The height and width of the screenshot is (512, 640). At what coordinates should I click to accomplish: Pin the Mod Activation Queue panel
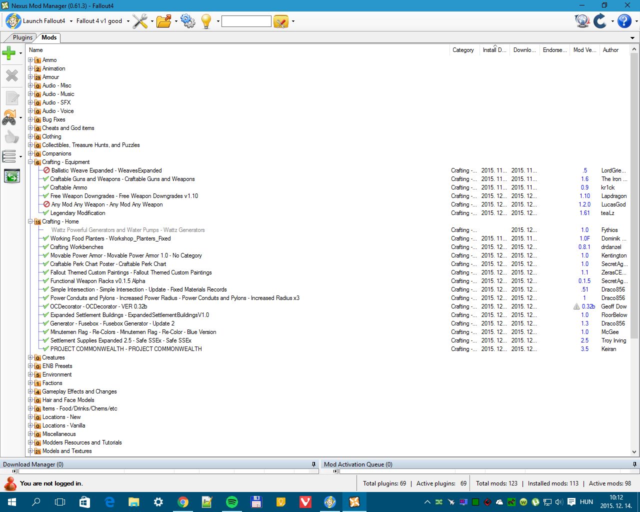pyautogui.click(x=634, y=464)
